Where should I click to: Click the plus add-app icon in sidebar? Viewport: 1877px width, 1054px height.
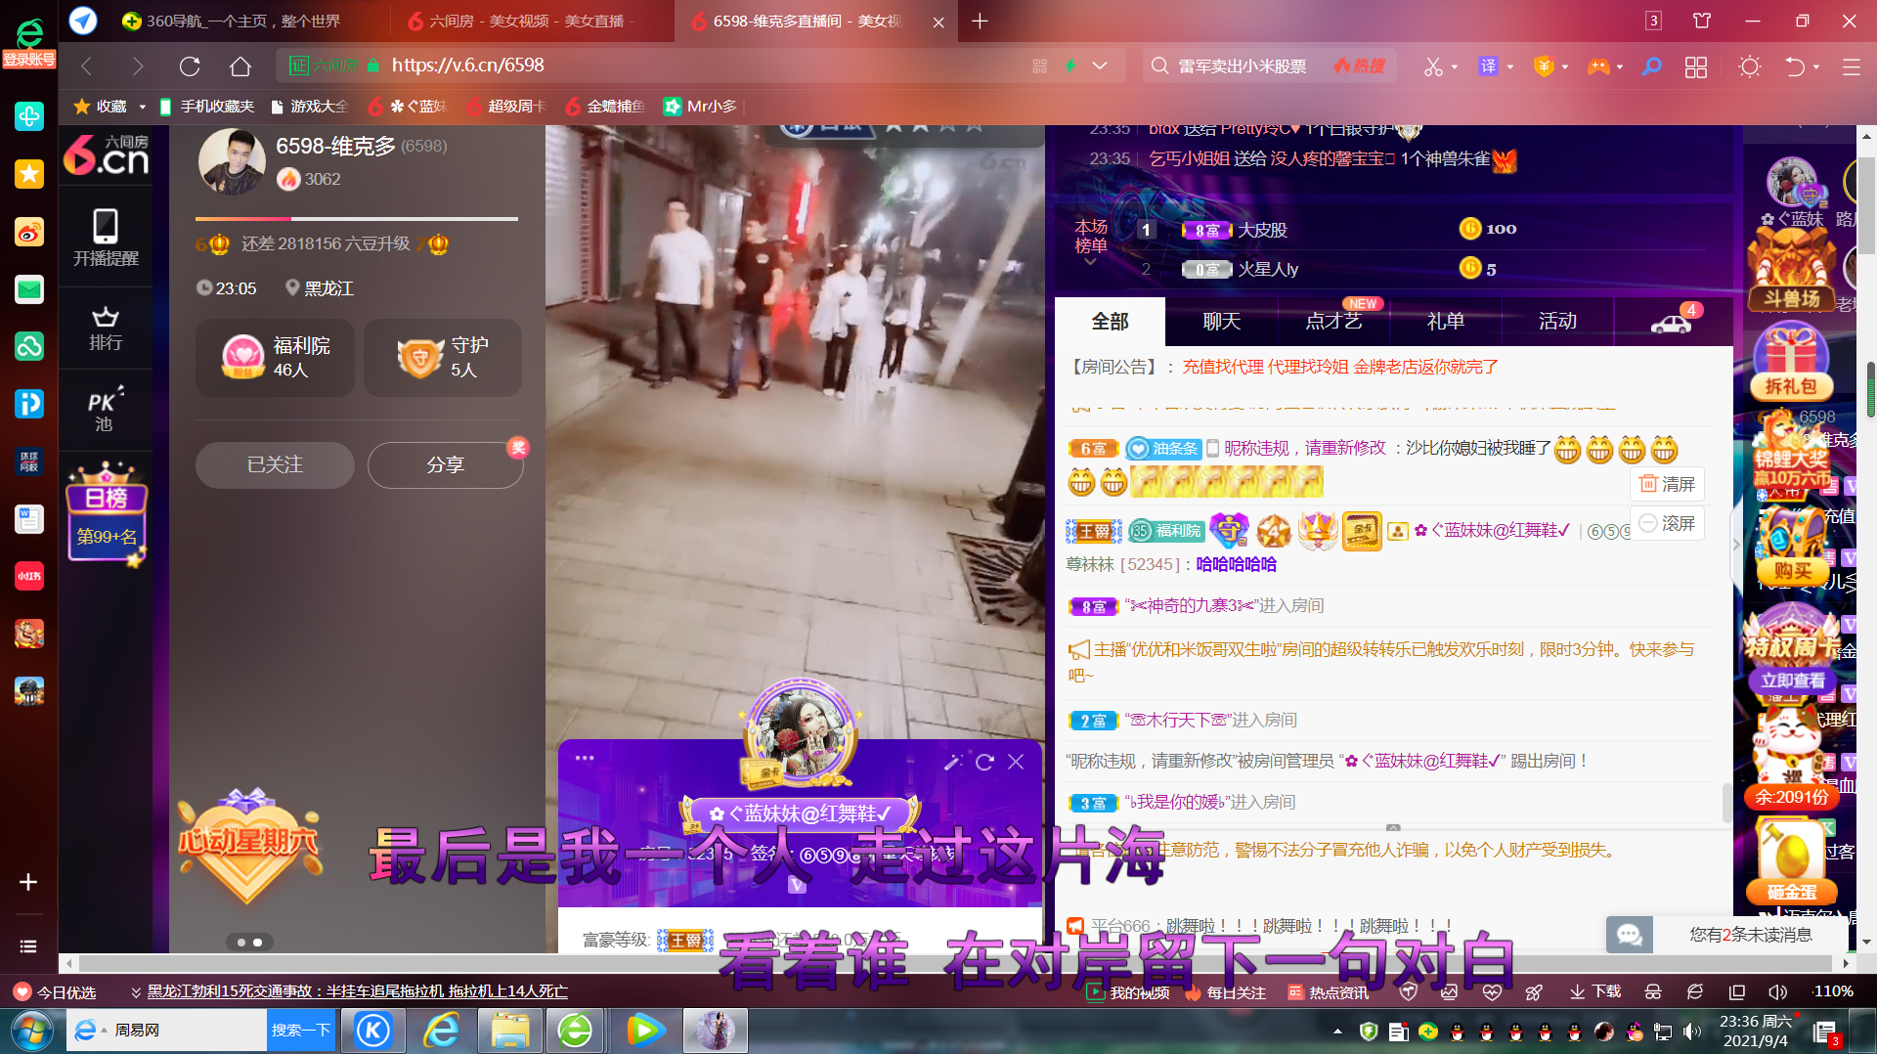[x=28, y=882]
